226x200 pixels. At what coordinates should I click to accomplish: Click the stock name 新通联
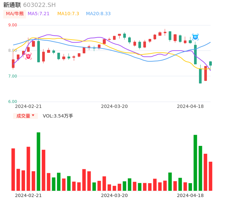click(x=12, y=5)
